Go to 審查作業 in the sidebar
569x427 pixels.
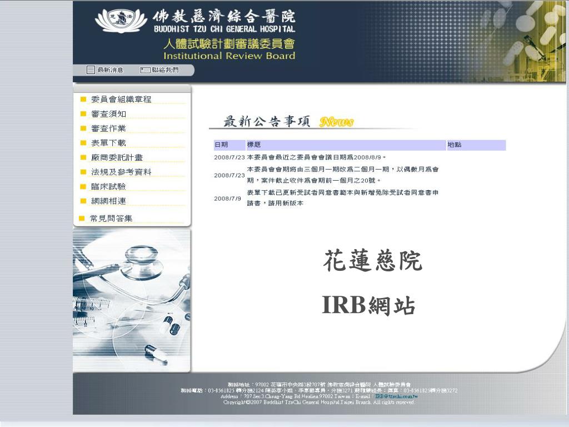[x=108, y=128]
